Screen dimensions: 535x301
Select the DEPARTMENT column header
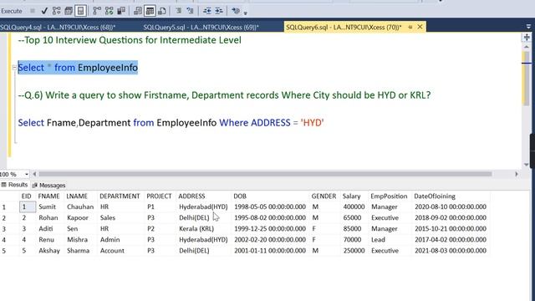(120, 196)
